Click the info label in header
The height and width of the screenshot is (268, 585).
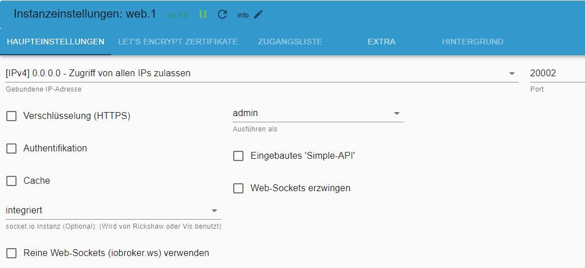click(243, 15)
